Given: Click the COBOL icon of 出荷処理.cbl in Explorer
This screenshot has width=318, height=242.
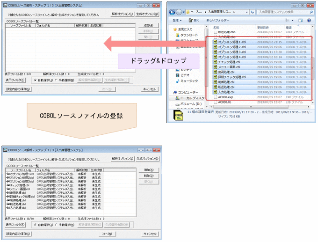Looking at the screenshot, I should tap(215, 72).
